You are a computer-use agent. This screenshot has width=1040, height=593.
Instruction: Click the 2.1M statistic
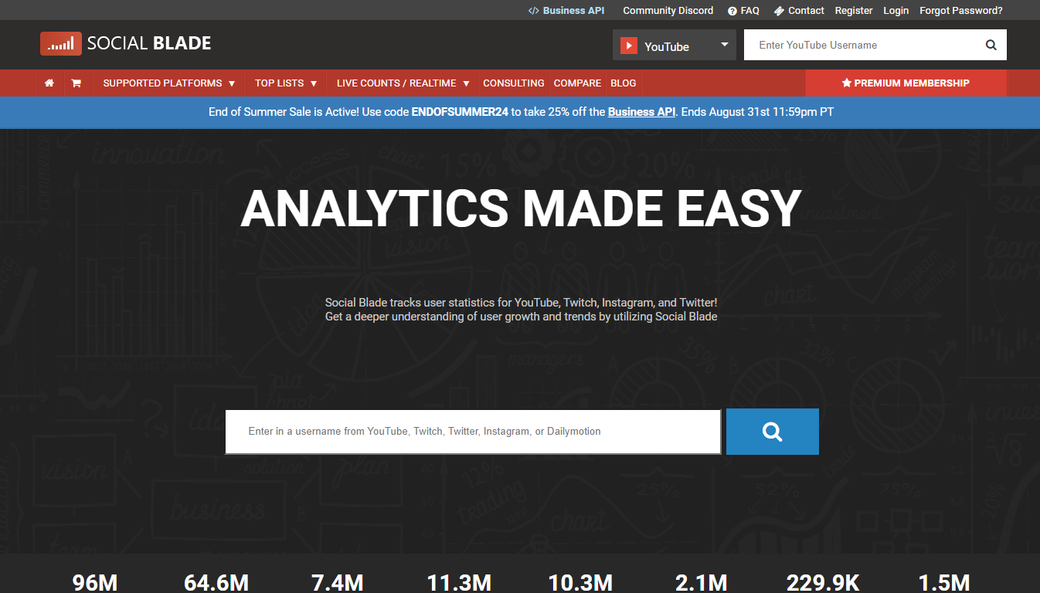(702, 582)
